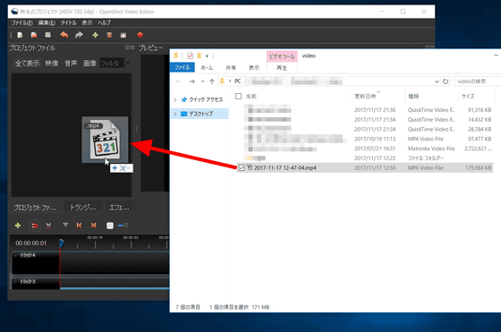Select 全て表示 filter in project files

[28, 64]
